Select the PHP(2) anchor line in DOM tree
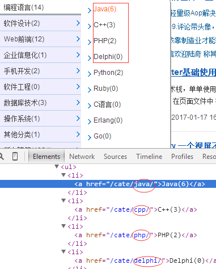Viewport: 216px width, 269px height. tap(135, 235)
